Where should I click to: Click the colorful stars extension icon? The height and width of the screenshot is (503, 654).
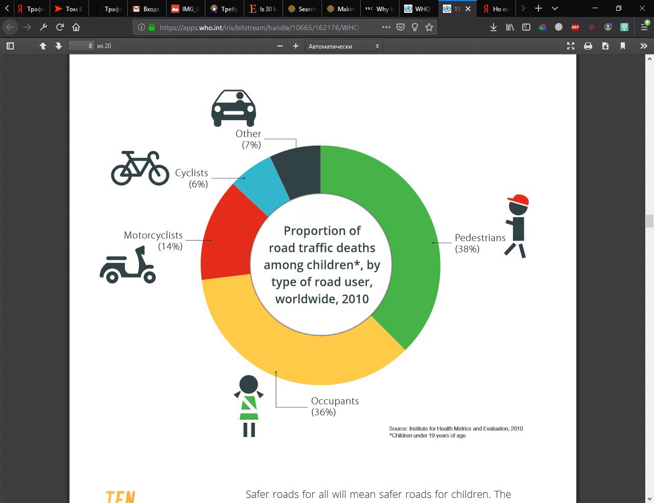(x=543, y=27)
